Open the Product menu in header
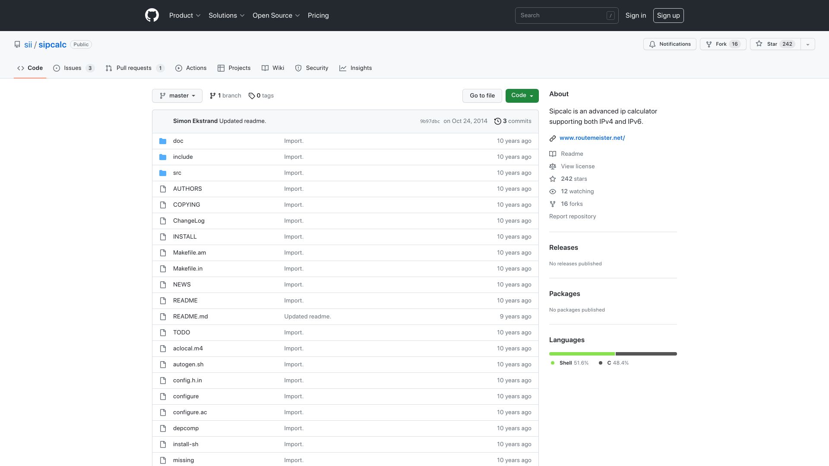 185,16
